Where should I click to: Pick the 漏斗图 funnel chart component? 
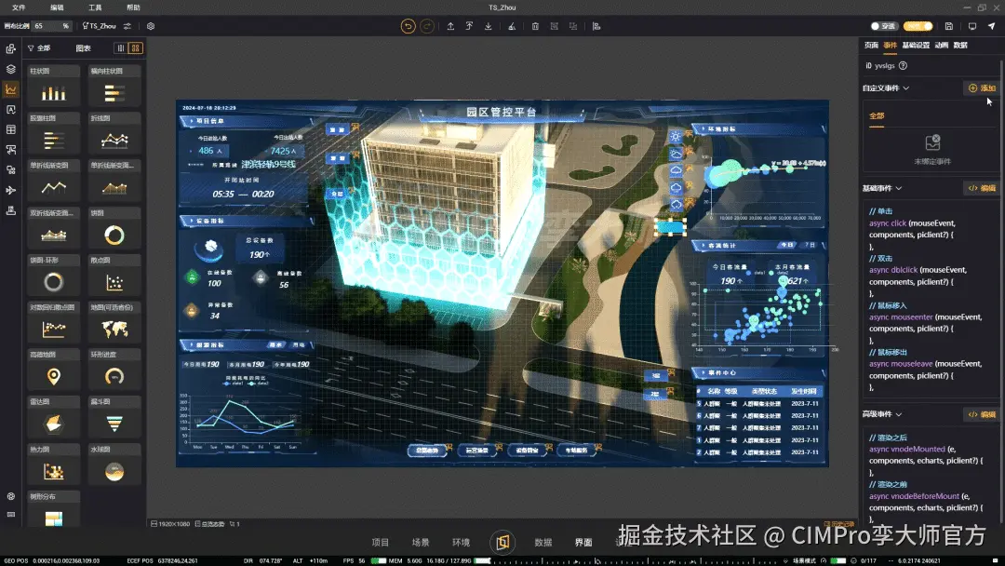(x=114, y=419)
